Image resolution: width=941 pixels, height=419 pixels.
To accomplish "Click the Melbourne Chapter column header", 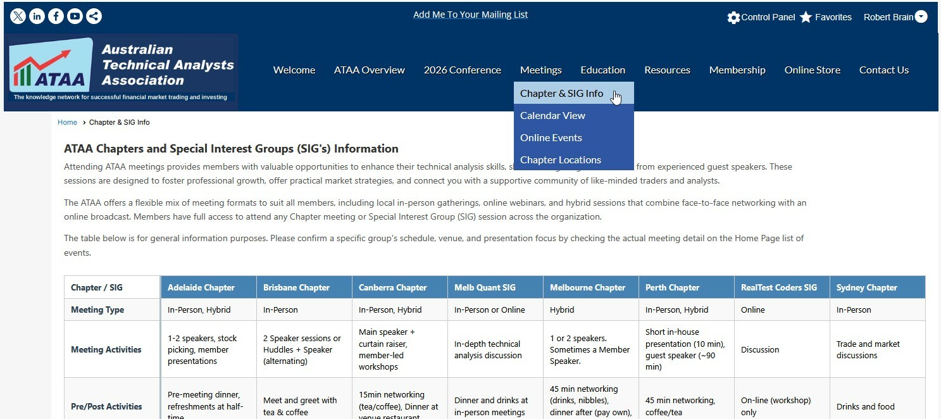I will tap(591, 287).
